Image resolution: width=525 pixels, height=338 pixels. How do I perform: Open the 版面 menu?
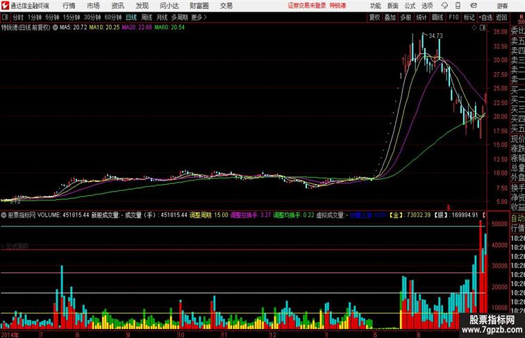click(x=393, y=6)
